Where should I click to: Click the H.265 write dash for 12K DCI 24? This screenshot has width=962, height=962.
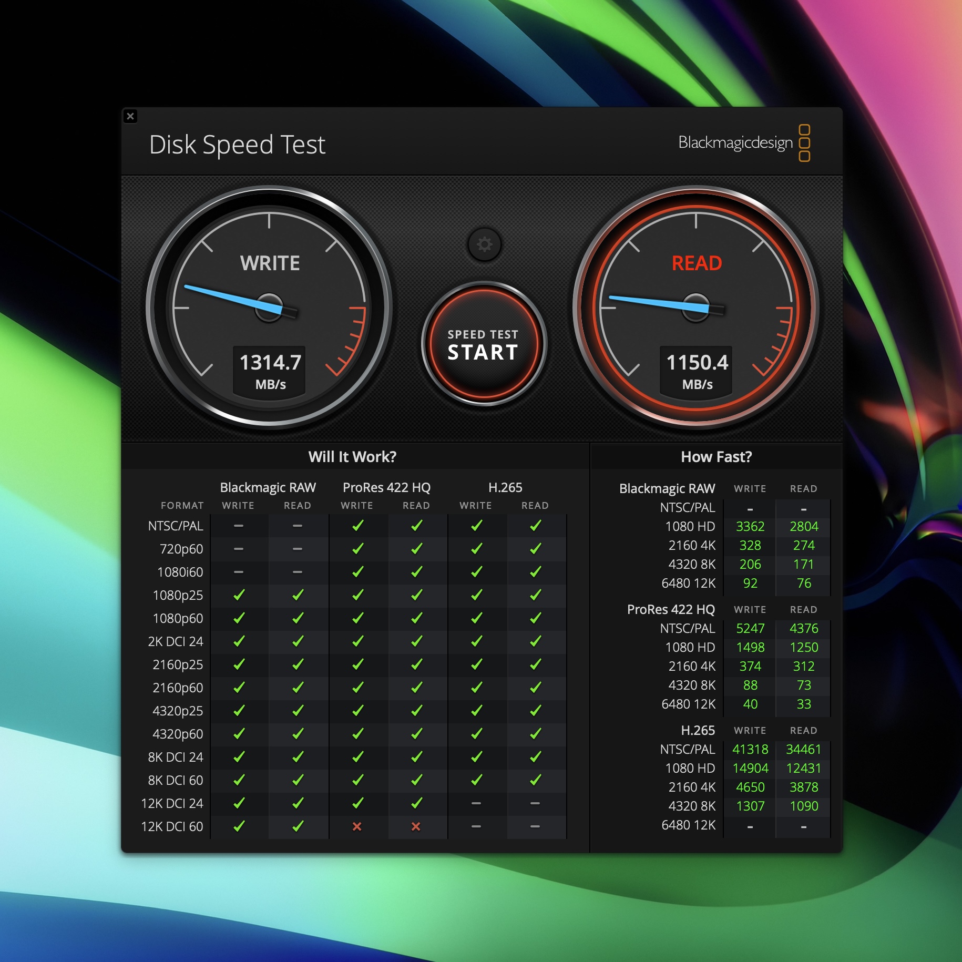pos(476,803)
